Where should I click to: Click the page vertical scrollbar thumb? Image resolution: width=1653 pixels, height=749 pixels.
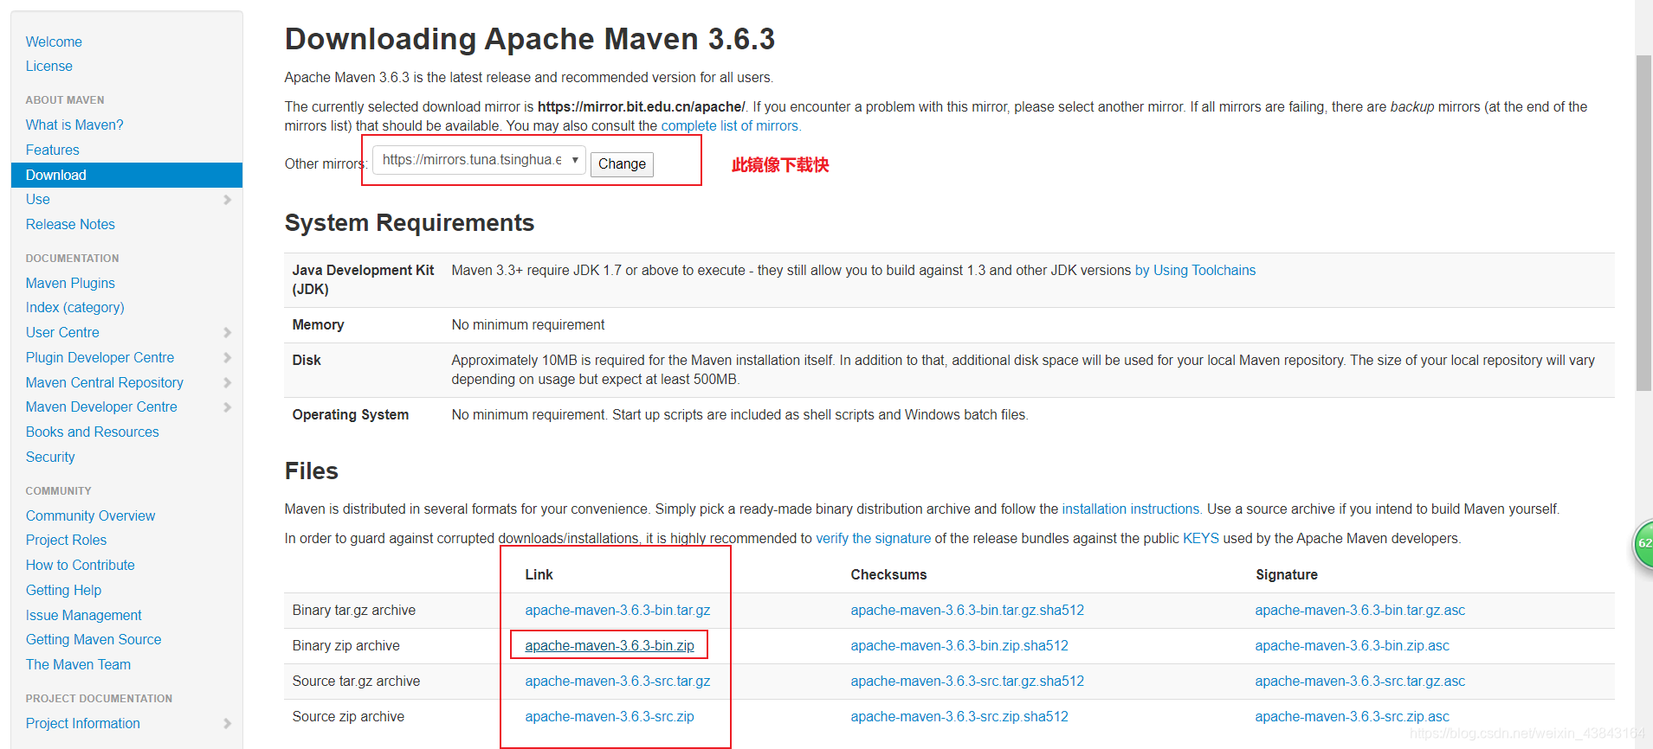1643,223
